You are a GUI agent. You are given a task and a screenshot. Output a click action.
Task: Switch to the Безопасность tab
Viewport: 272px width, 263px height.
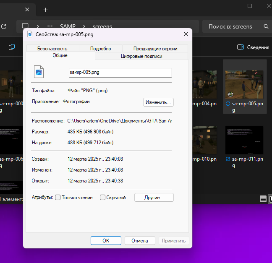coord(52,48)
